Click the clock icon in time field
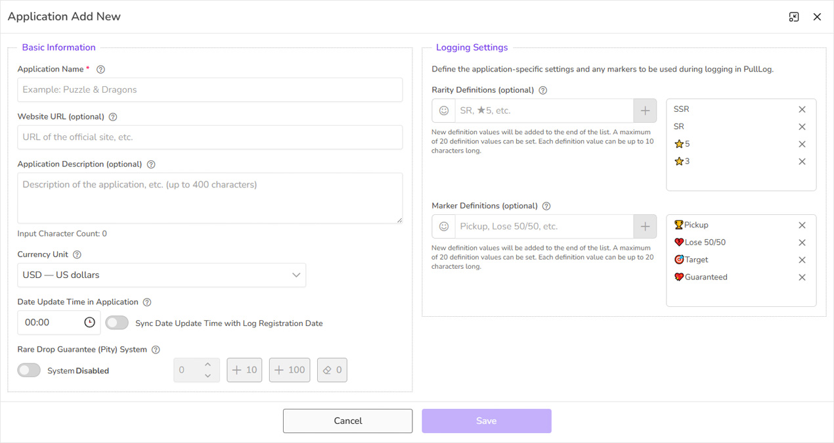Screen dimensions: 834x443 point(89,323)
